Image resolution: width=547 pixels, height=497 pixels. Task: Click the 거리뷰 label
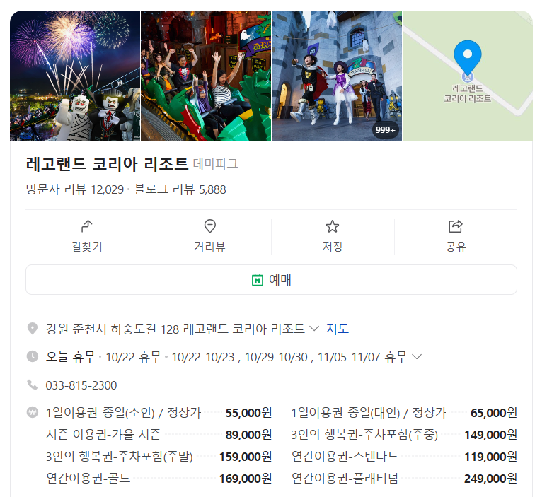209,247
